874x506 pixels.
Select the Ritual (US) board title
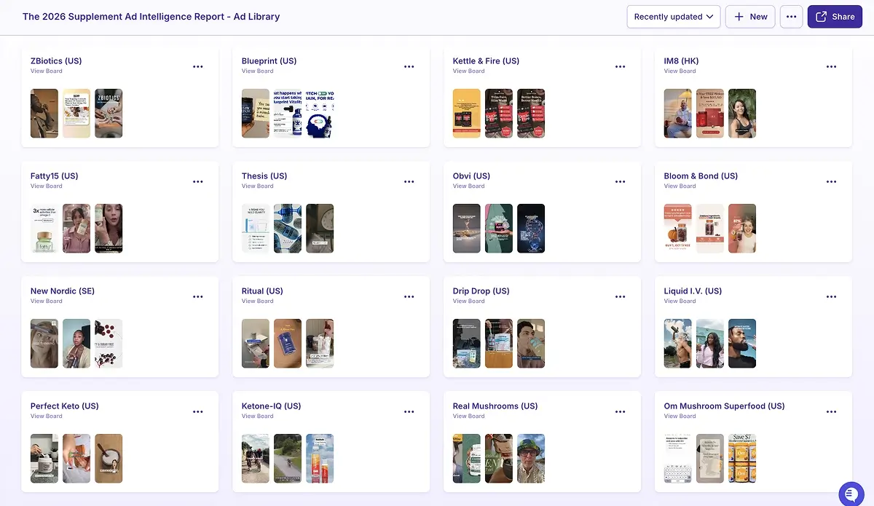click(x=263, y=291)
